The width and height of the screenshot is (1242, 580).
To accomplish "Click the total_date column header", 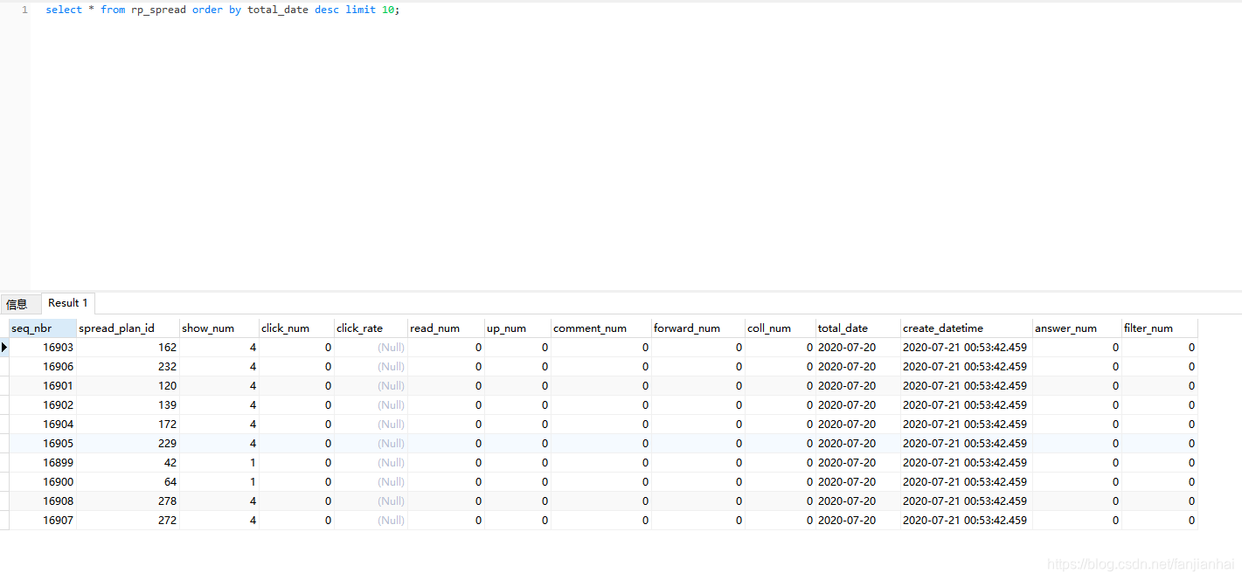I will click(x=858, y=328).
